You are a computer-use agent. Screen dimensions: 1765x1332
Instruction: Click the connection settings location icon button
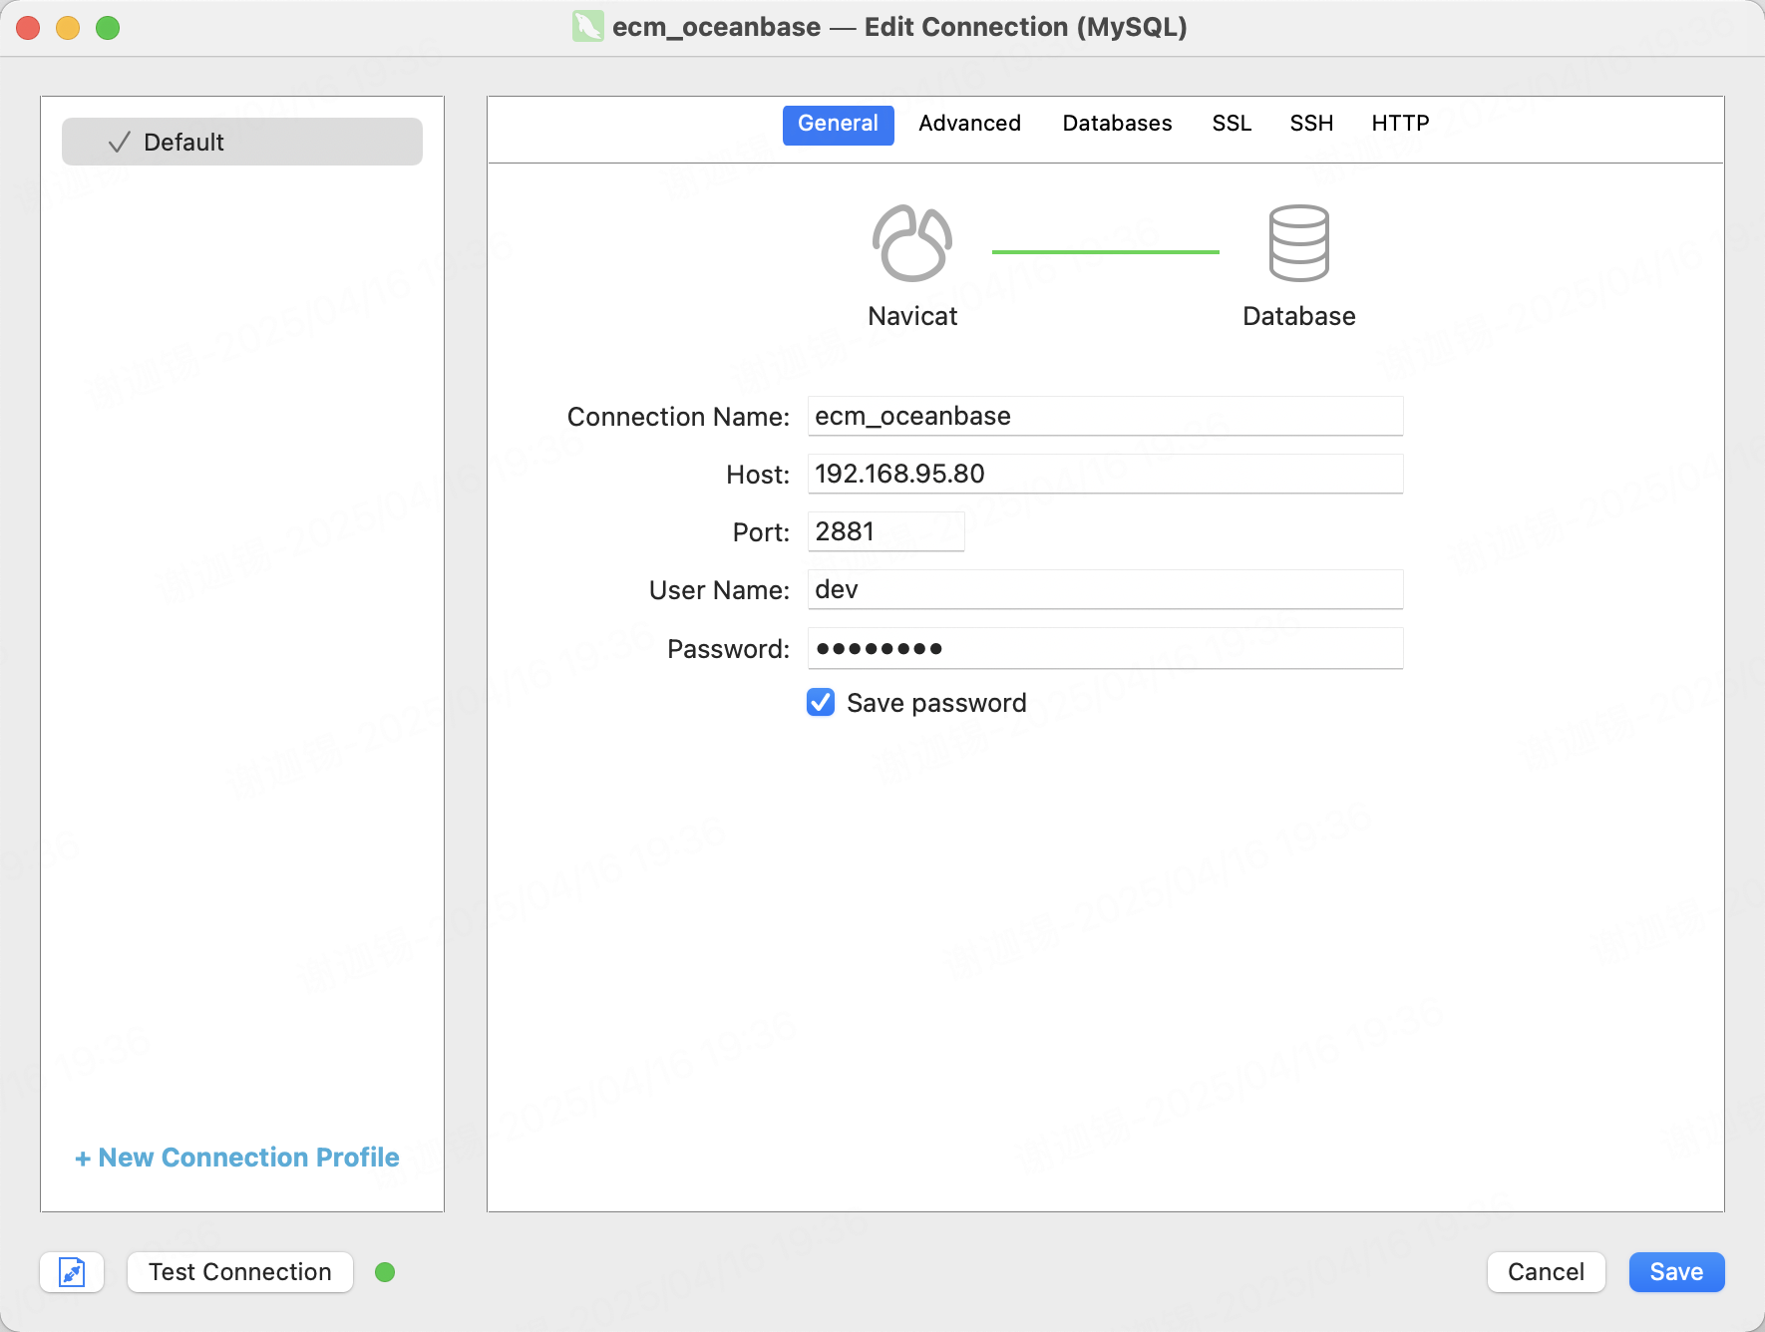72,1272
